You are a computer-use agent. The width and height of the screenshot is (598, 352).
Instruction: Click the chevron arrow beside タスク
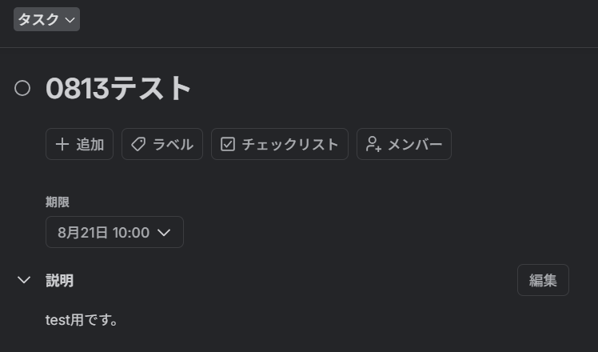tap(70, 20)
